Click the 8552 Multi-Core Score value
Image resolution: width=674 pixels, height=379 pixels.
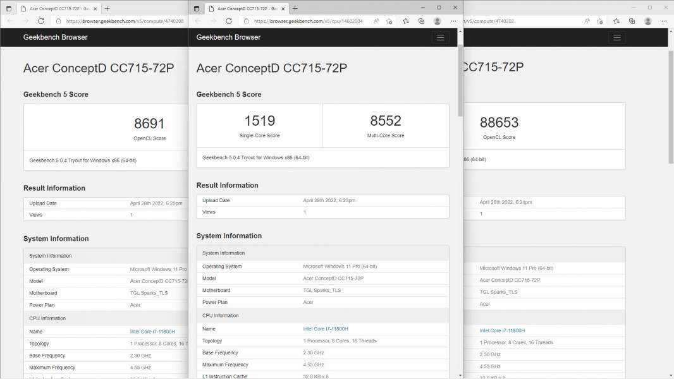click(x=386, y=121)
